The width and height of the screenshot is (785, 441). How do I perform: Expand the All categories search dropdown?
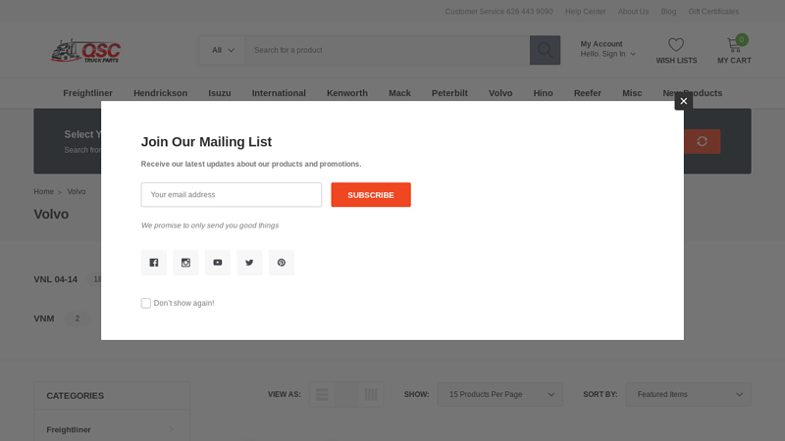(223, 50)
